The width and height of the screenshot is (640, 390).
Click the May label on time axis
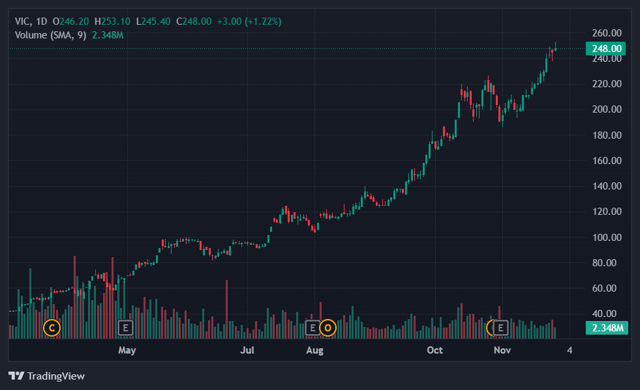click(x=127, y=351)
